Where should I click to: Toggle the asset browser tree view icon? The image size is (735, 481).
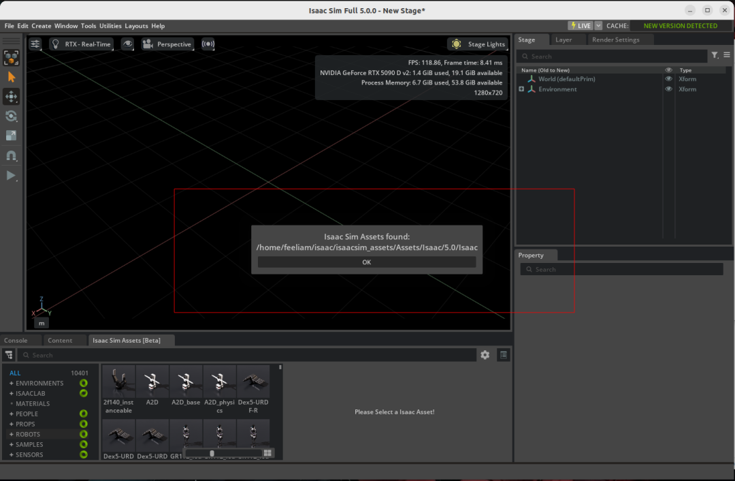coord(9,355)
